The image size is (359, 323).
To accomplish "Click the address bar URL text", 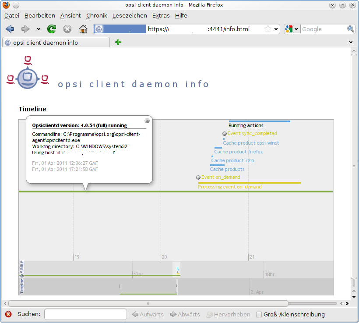I will [x=198, y=29].
